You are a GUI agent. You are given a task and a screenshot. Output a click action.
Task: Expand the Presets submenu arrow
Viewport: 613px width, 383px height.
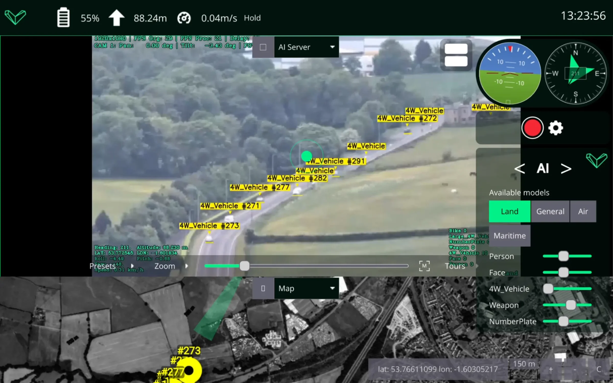tap(132, 266)
